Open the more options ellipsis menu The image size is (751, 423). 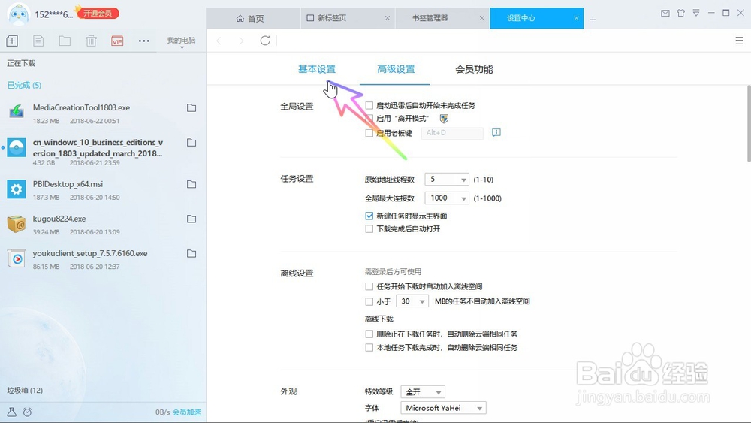coord(143,41)
